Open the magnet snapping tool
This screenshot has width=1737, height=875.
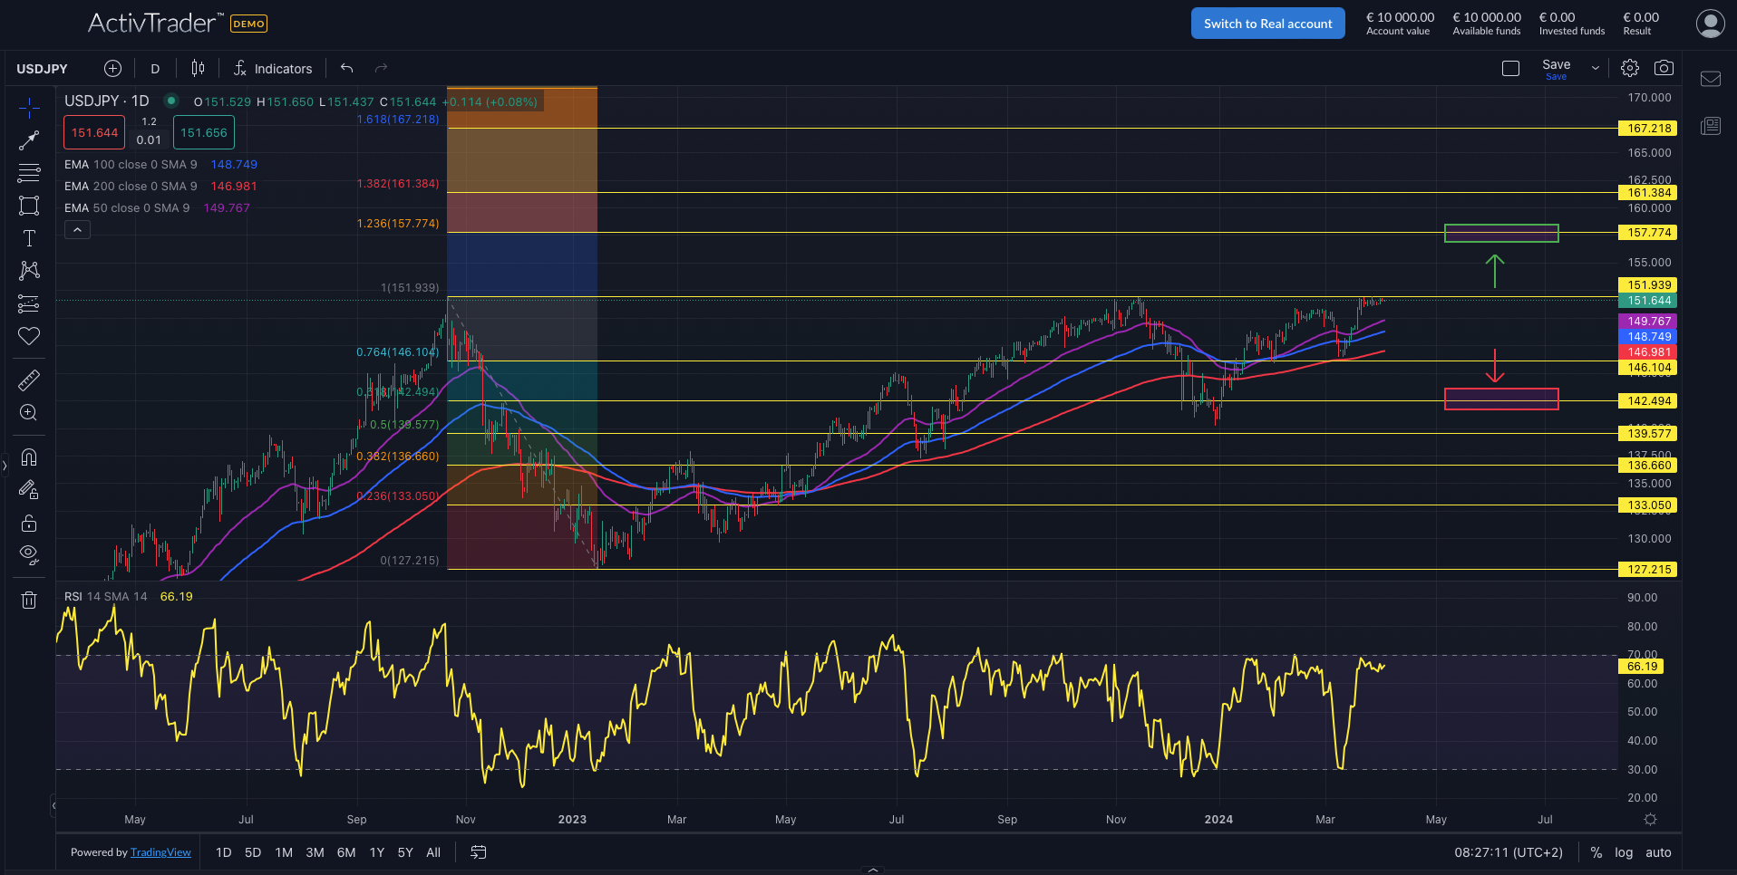click(x=30, y=457)
